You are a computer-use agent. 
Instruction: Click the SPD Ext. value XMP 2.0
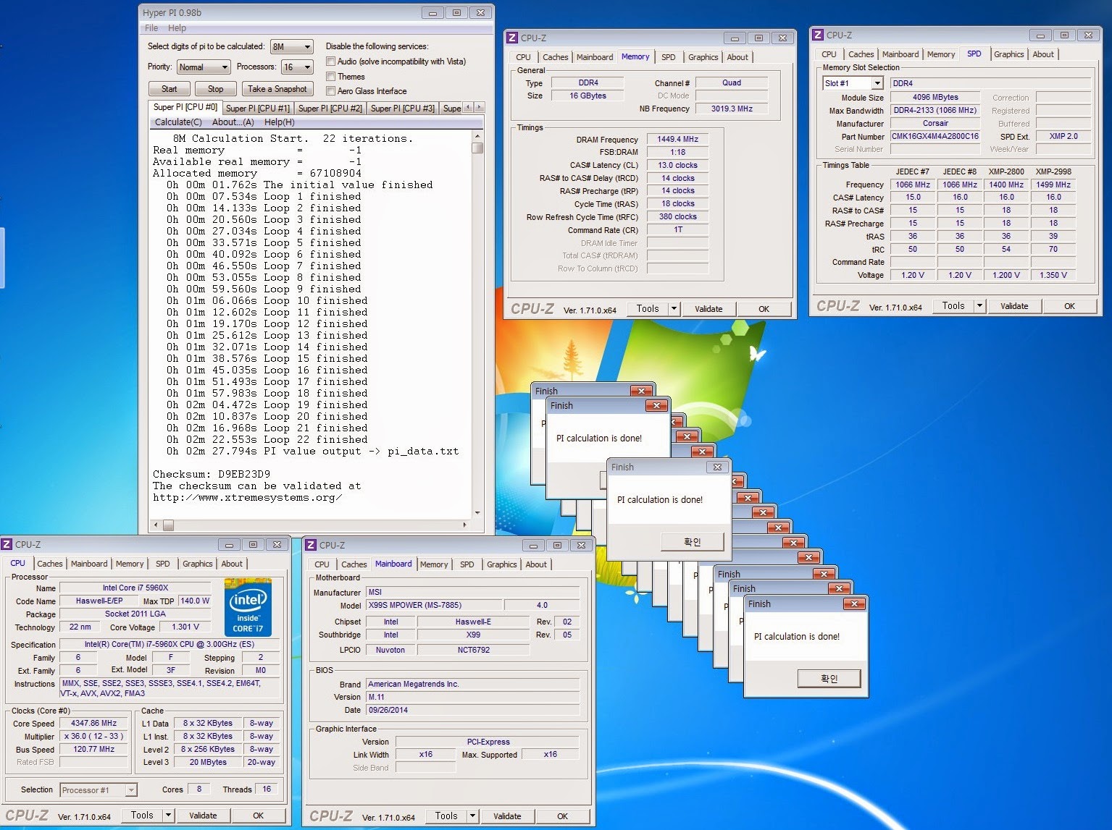pos(1063,136)
